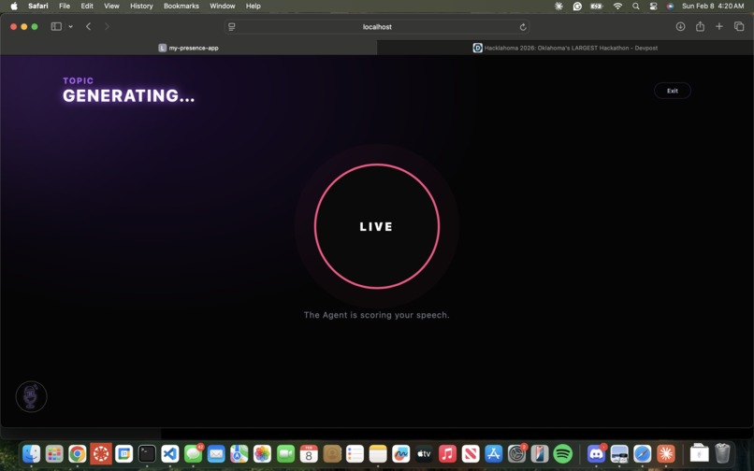The width and height of the screenshot is (754, 471).
Task: Open the Share menu icon
Action: (x=700, y=26)
